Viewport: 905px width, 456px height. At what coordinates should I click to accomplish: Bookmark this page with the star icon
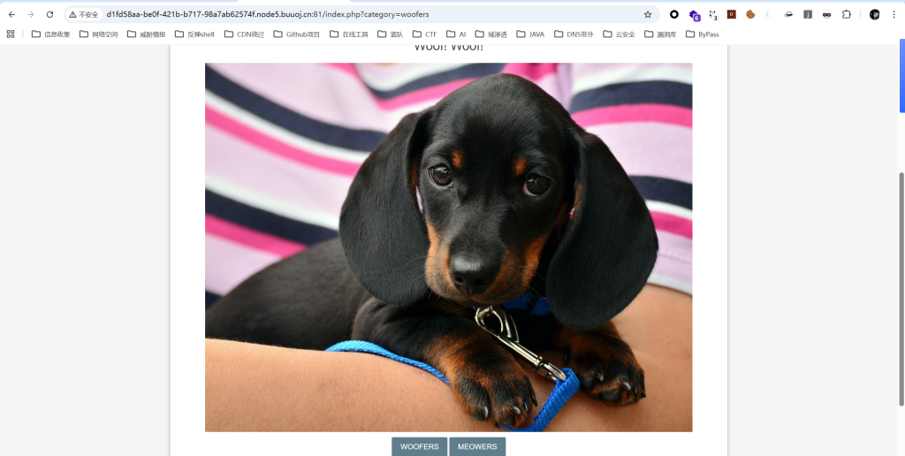648,14
